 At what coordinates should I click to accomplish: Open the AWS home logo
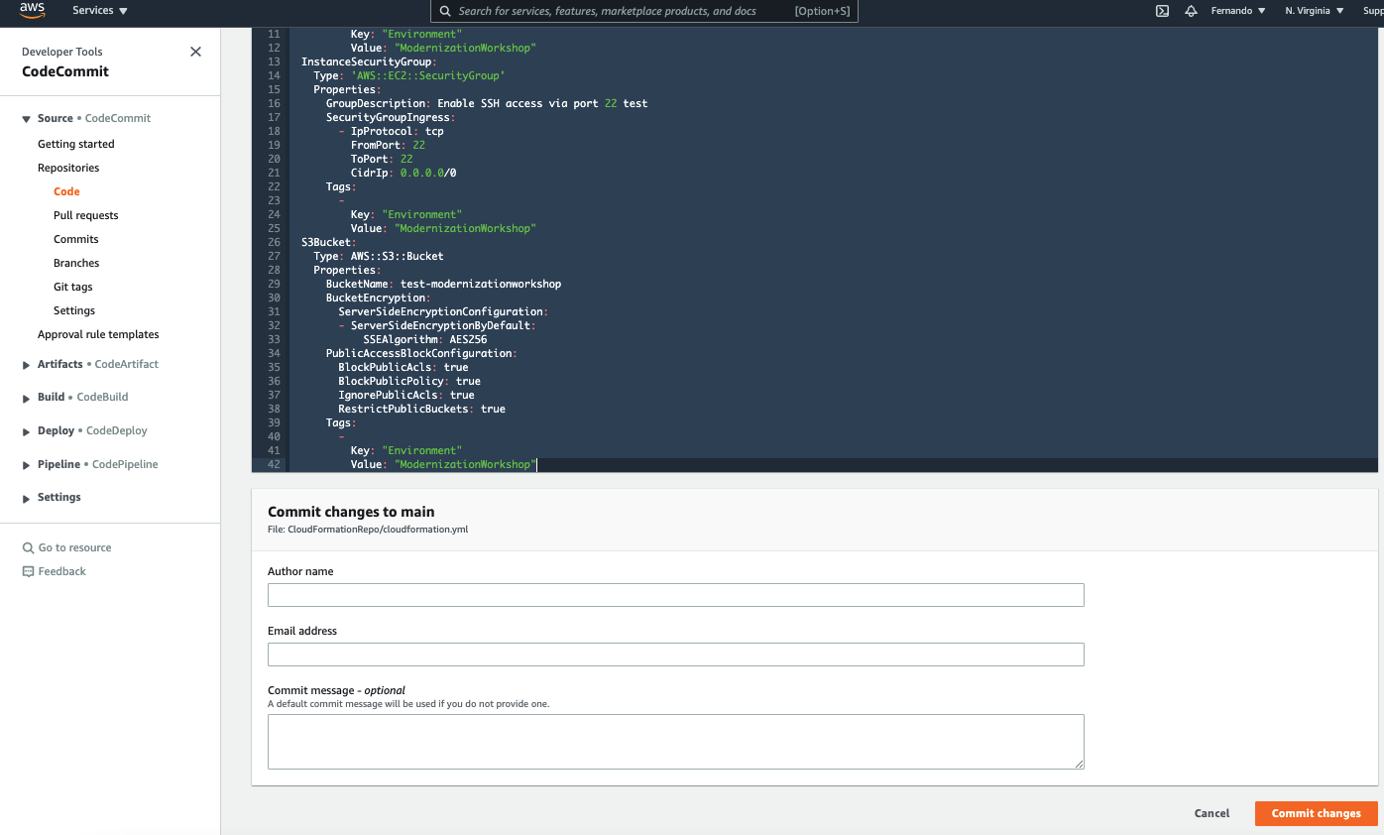(x=32, y=10)
